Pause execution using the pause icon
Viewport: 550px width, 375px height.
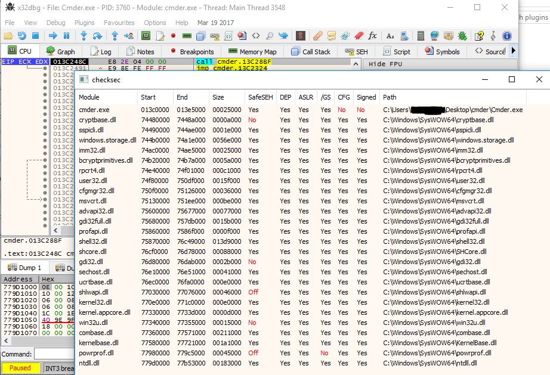[66, 36]
